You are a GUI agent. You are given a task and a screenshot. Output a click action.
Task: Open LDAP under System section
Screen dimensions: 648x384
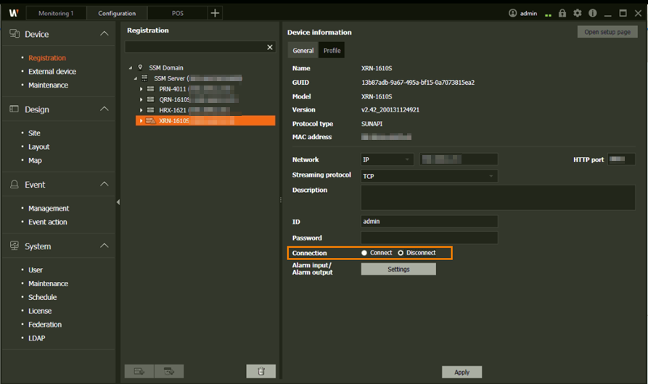[x=37, y=338]
